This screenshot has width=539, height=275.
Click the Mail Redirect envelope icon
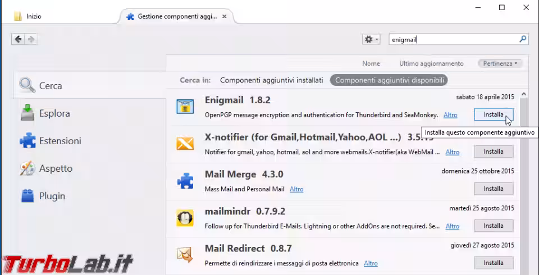coord(185,254)
